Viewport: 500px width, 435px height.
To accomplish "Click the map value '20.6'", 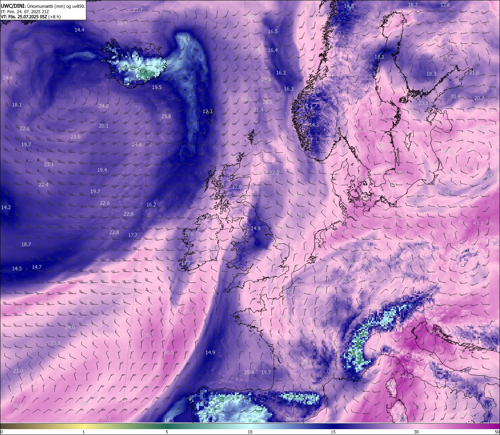I will [x=455, y=97].
